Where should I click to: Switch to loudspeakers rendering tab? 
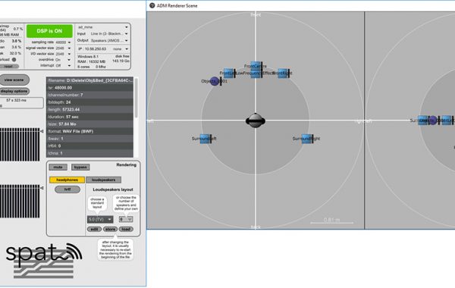103,180
